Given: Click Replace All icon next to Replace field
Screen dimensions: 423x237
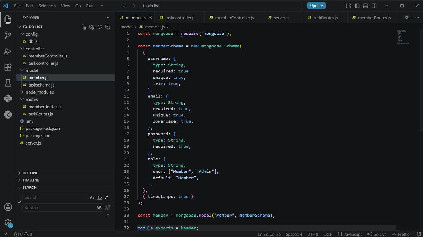Looking at the screenshot, I should coord(108,207).
